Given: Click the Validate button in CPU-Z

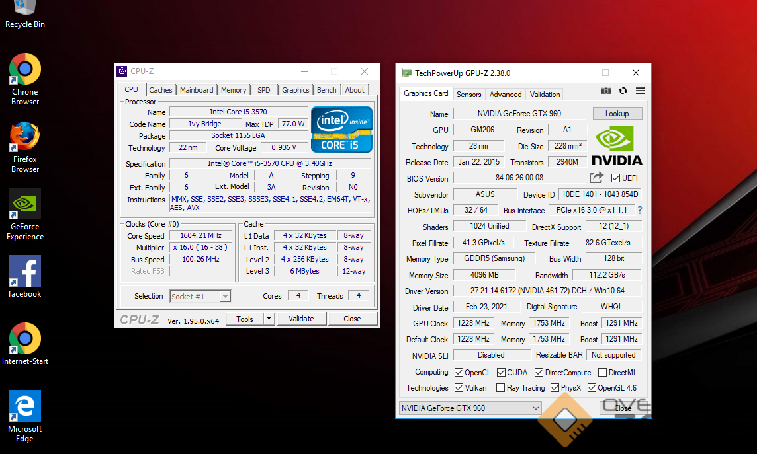Looking at the screenshot, I should pyautogui.click(x=301, y=319).
